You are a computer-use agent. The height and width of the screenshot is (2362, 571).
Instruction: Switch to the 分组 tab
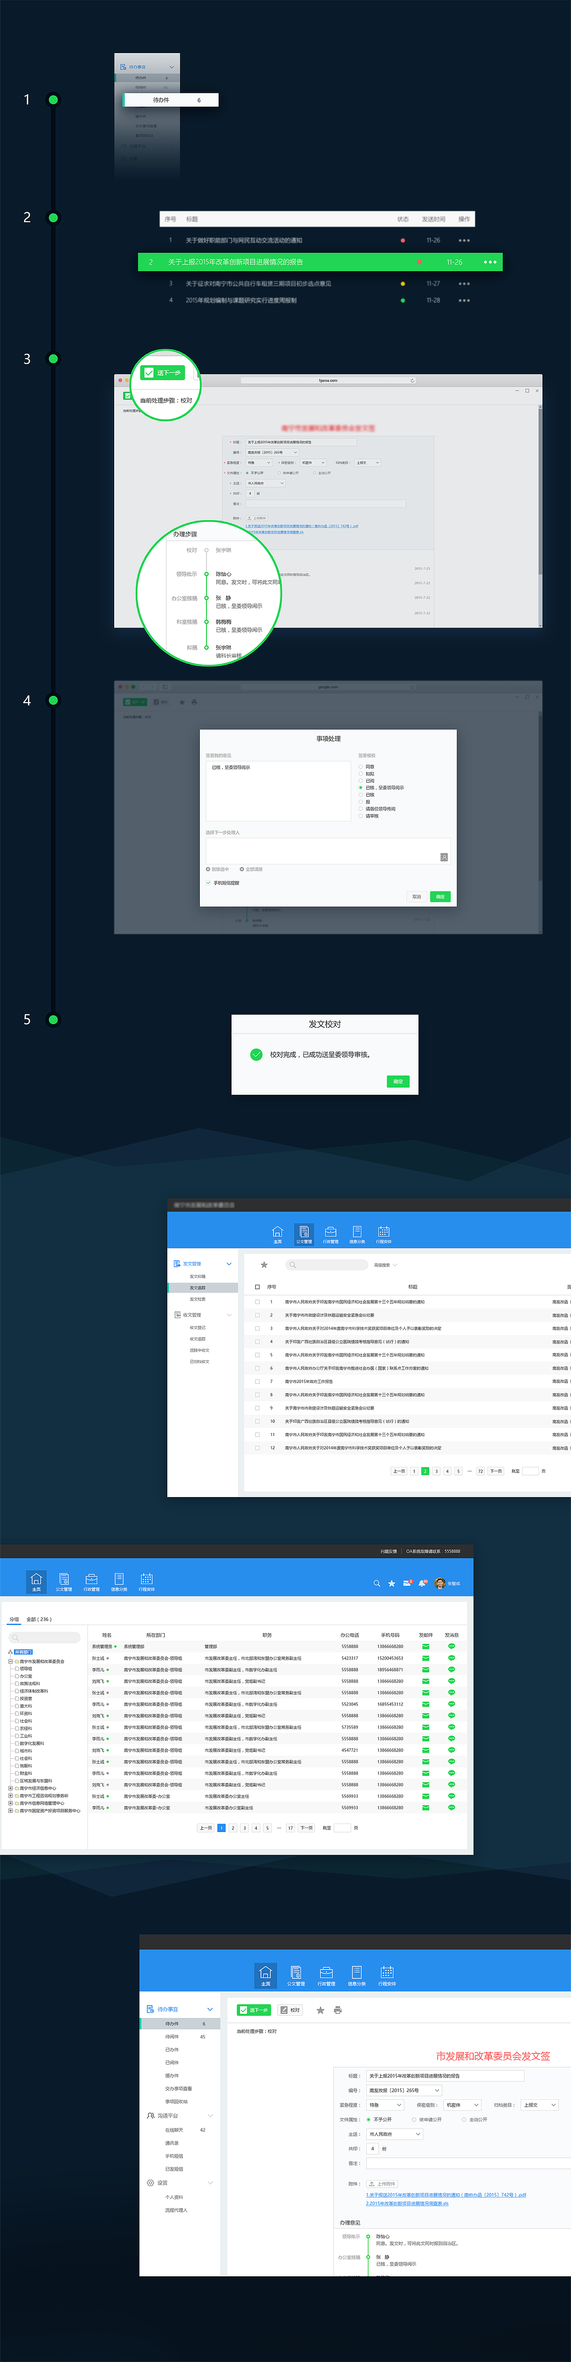click(14, 1619)
